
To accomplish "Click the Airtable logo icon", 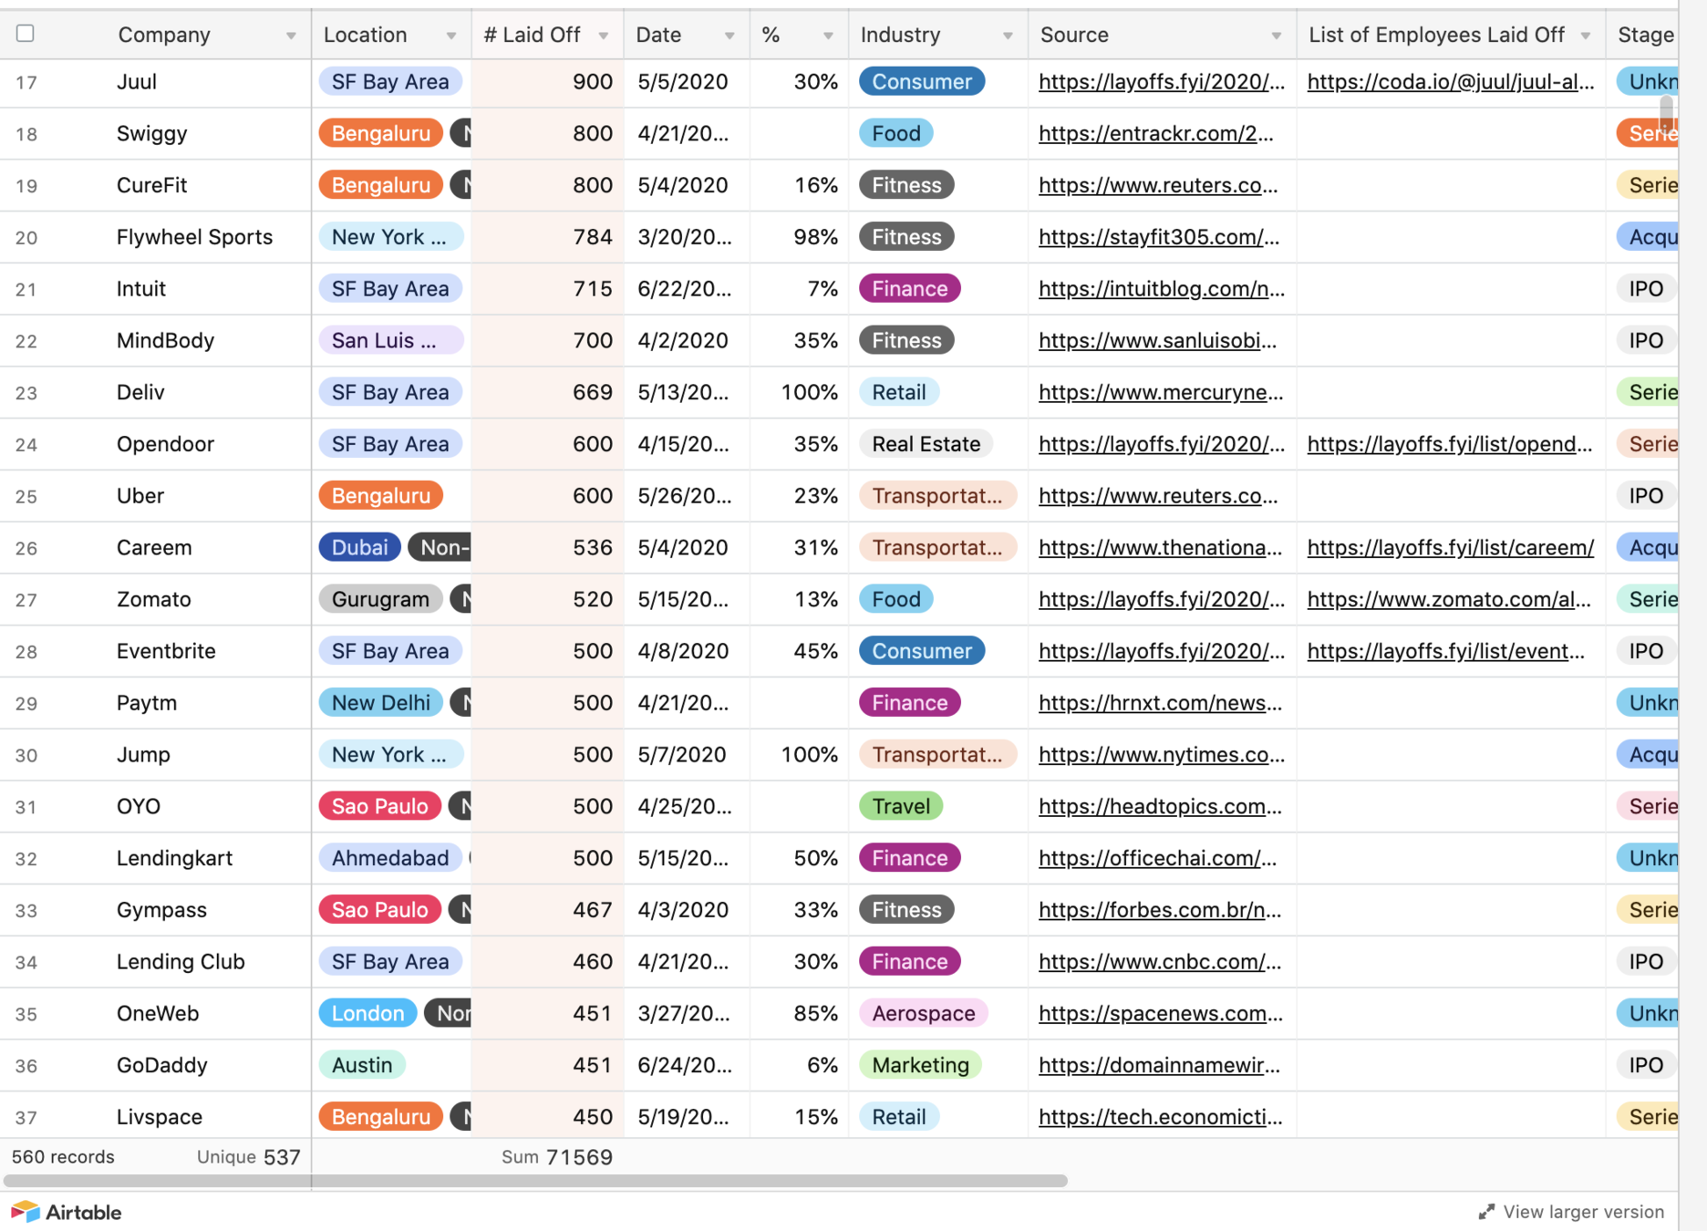I will click(x=26, y=1212).
